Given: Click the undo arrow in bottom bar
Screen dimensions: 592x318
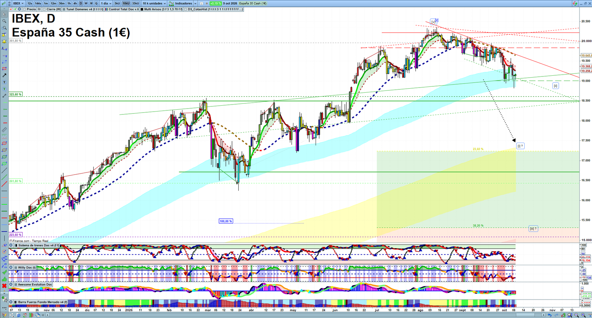Looking at the screenshot, I should point(550,315).
